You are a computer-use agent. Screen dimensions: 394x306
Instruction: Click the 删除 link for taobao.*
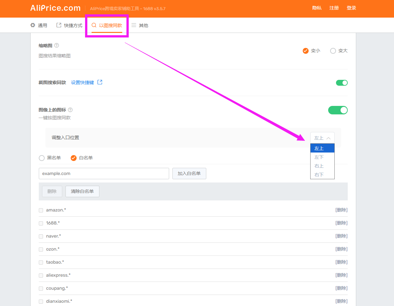click(341, 262)
